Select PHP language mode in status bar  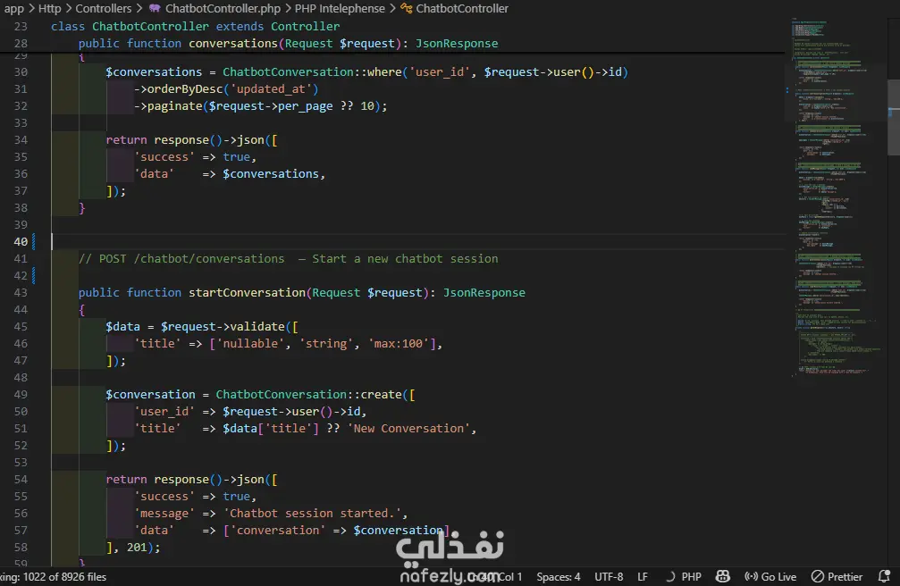691,576
